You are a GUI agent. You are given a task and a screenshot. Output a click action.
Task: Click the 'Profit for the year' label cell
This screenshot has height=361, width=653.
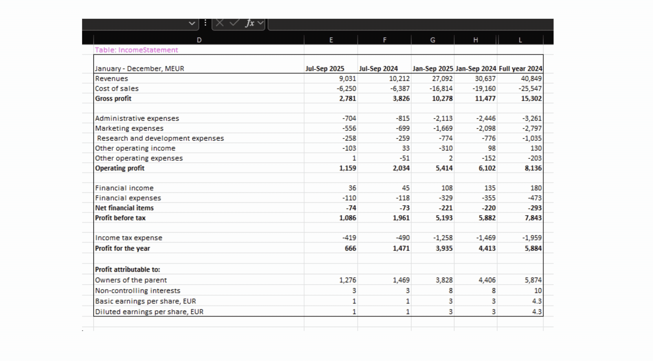[122, 248]
